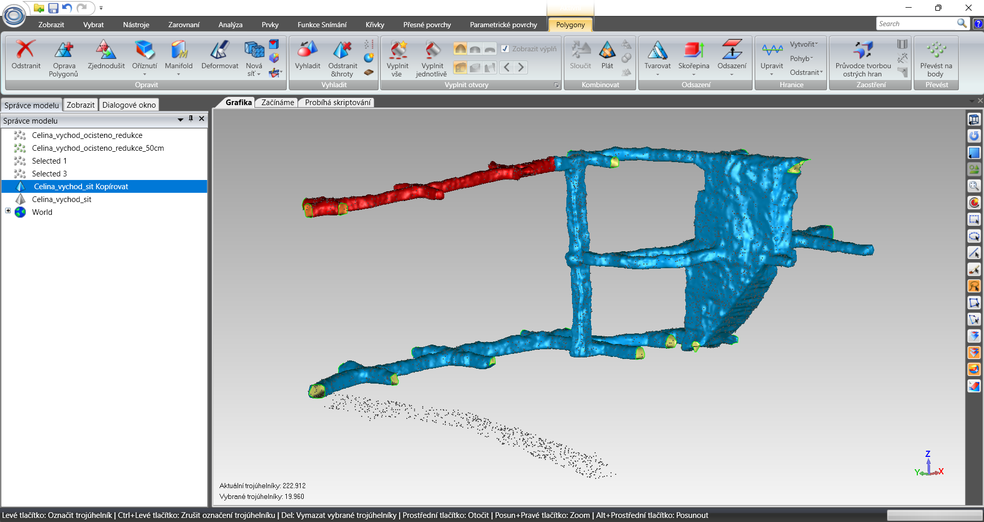Select Celina_vychod_sit in model tree
The image size is (984, 522).
62,199
